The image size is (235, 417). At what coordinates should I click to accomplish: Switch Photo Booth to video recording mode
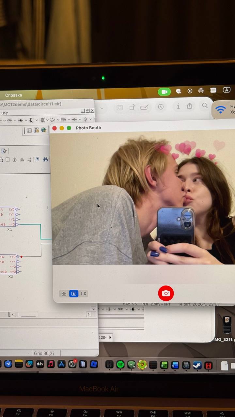(x=84, y=294)
